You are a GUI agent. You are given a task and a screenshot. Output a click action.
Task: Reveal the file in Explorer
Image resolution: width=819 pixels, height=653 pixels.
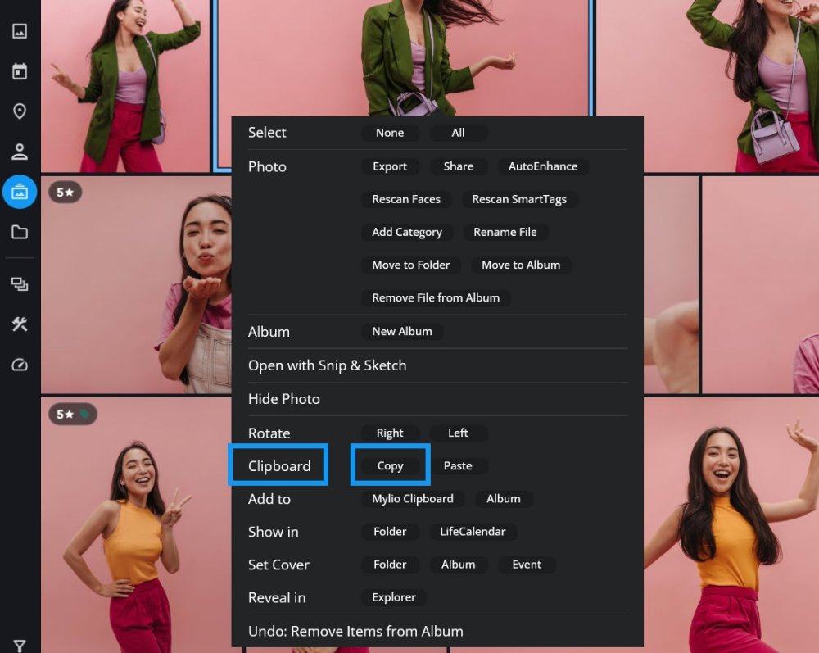[x=394, y=597]
